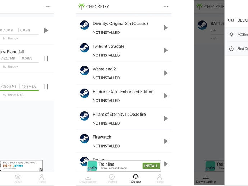Select Divinity: Original Sin (Classic) title

[x=120, y=24]
